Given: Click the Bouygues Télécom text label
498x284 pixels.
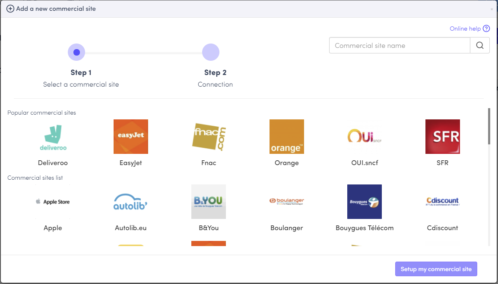Looking at the screenshot, I should tap(365, 228).
